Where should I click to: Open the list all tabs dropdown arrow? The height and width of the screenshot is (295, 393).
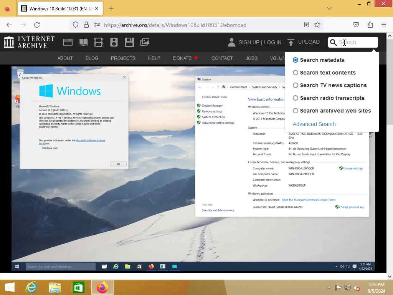pyautogui.click(x=329, y=8)
